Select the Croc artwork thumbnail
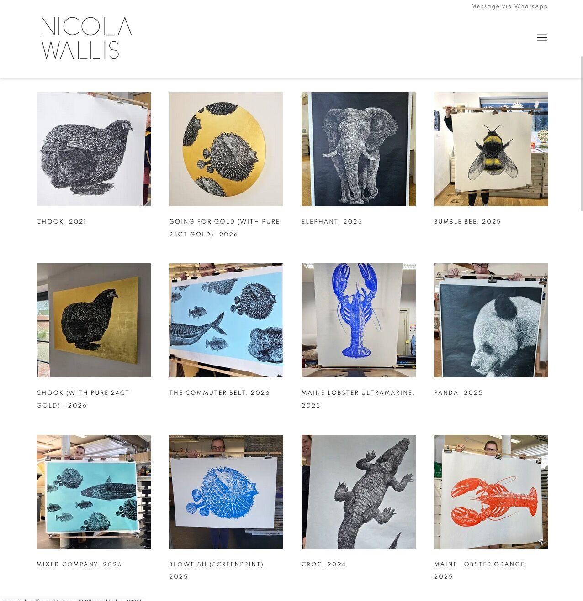Image resolution: width=583 pixels, height=601 pixels. 359,492
